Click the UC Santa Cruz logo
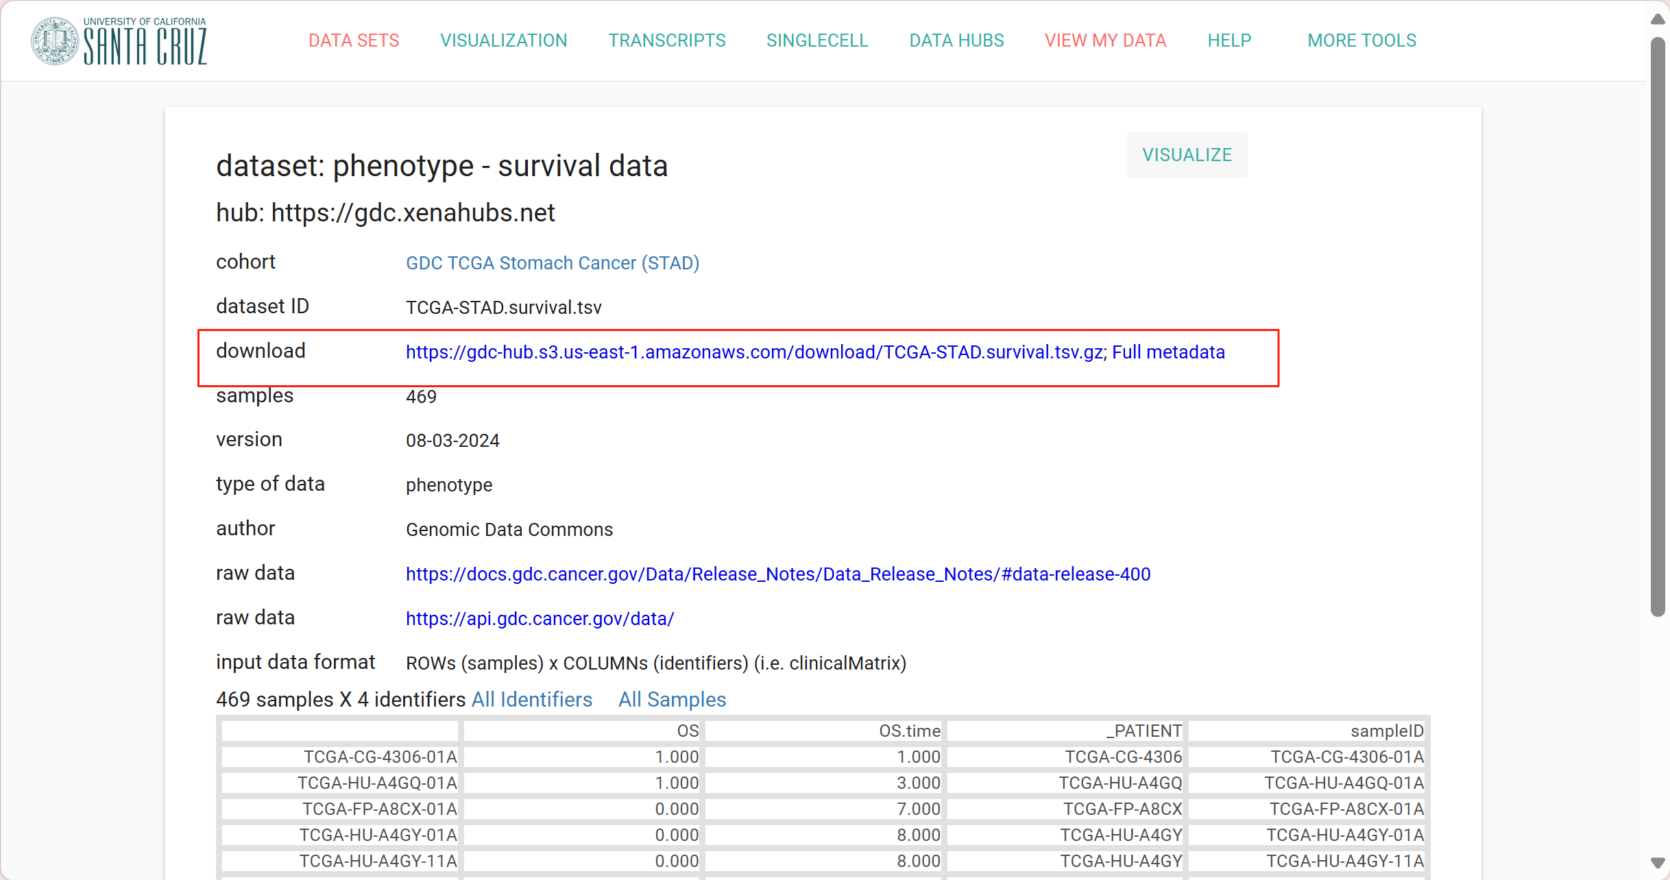 pos(119,41)
